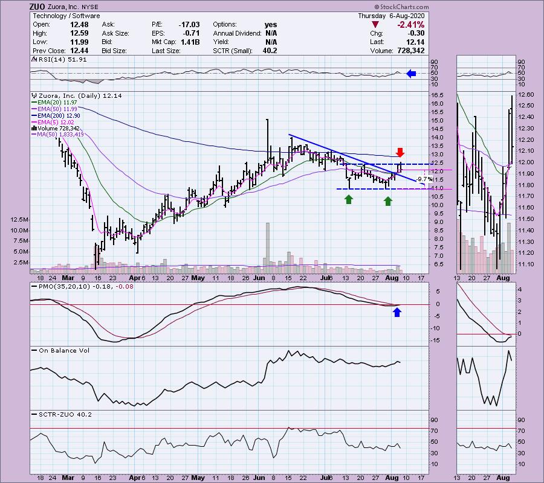Click the Low value 11.99
Image resolution: width=544 pixels, height=483 pixels.
click(x=79, y=42)
